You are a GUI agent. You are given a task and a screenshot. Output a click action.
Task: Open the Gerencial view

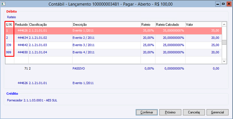pos(217,112)
